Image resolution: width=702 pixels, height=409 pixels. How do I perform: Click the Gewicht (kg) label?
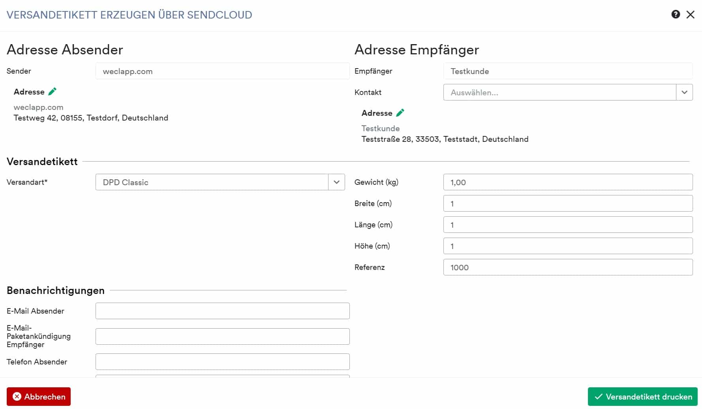click(376, 182)
